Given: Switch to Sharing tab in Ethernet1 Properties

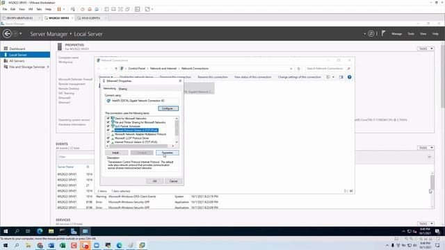Looking at the screenshot, I should (x=122, y=89).
